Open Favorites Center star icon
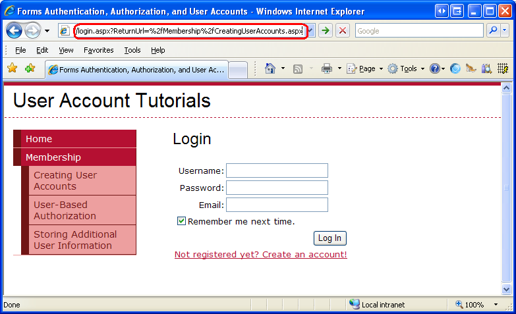Image resolution: width=516 pixels, height=314 pixels. (x=12, y=68)
